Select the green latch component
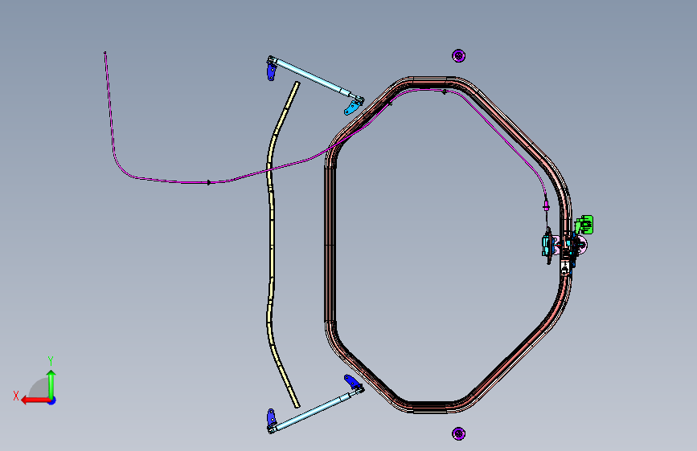The height and width of the screenshot is (451, 697). (x=585, y=224)
